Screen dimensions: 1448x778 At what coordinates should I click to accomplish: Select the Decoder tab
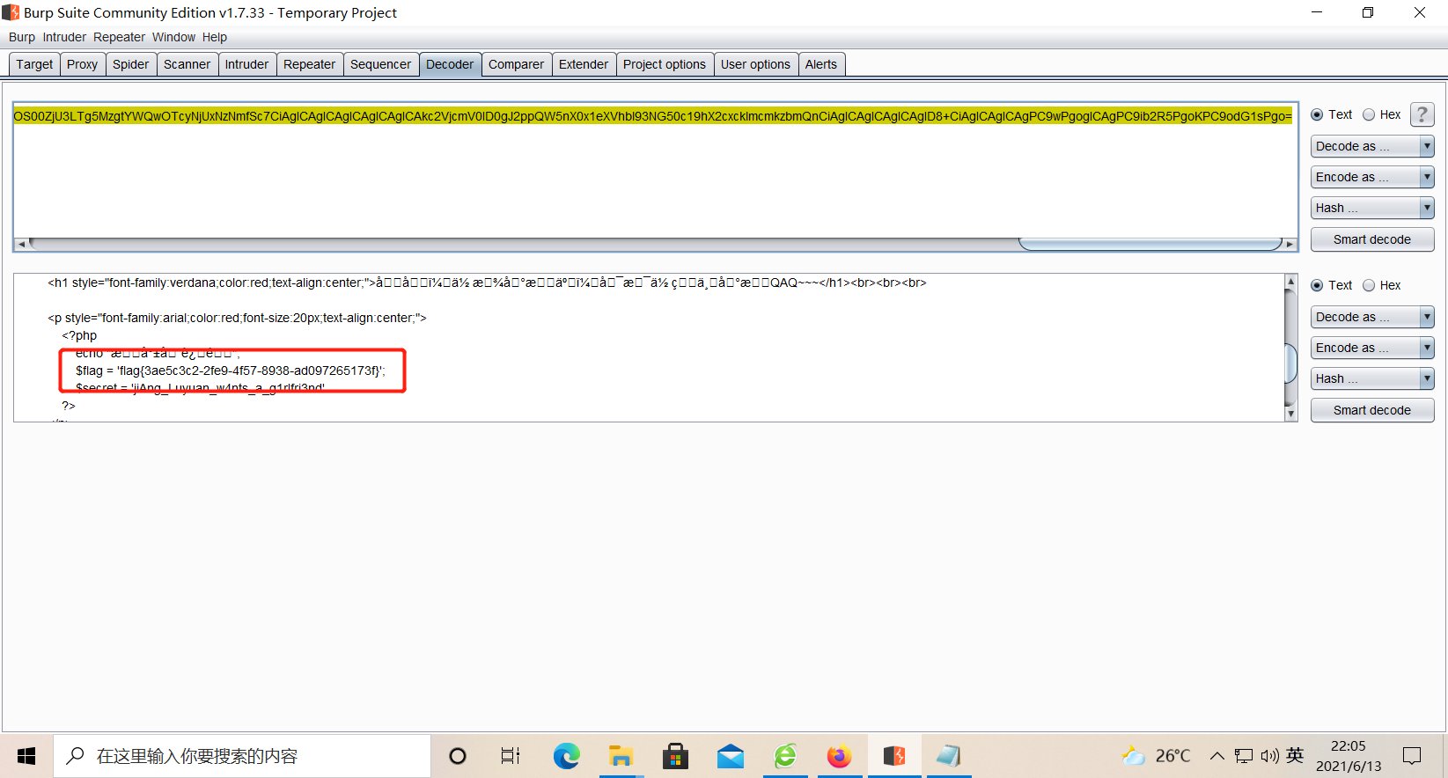(451, 64)
